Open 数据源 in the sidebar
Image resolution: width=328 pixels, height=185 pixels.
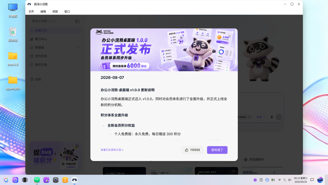coord(55,47)
